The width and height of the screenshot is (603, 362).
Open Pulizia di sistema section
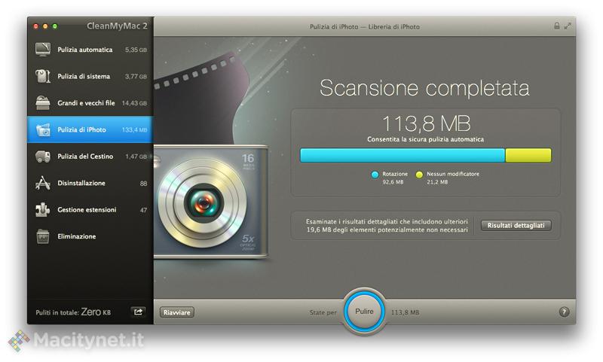pos(90,76)
